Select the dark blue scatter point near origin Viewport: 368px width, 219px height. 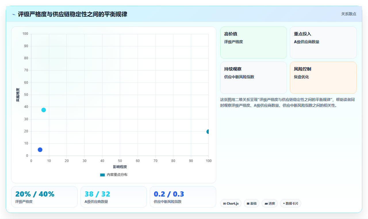click(x=40, y=150)
